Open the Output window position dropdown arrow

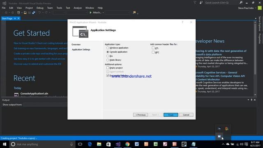point(248,100)
